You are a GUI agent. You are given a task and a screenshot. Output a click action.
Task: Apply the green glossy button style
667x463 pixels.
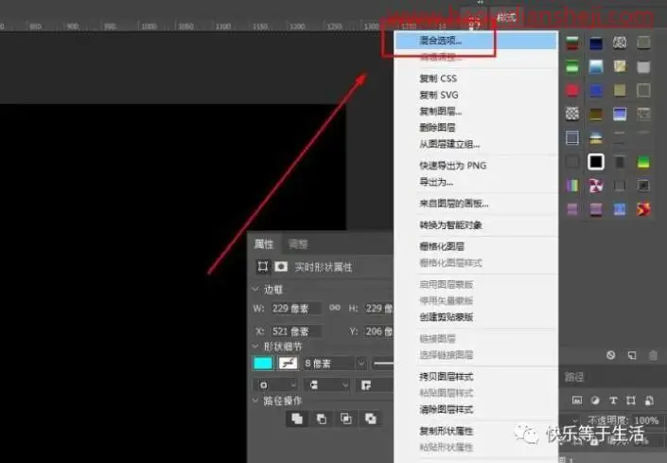tap(572, 67)
